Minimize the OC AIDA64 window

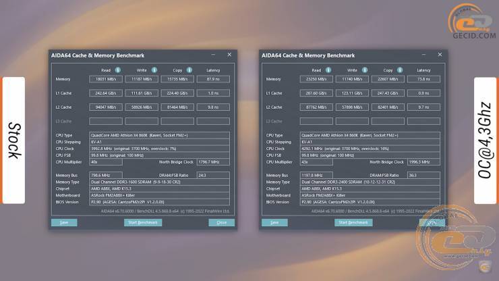click(423, 55)
